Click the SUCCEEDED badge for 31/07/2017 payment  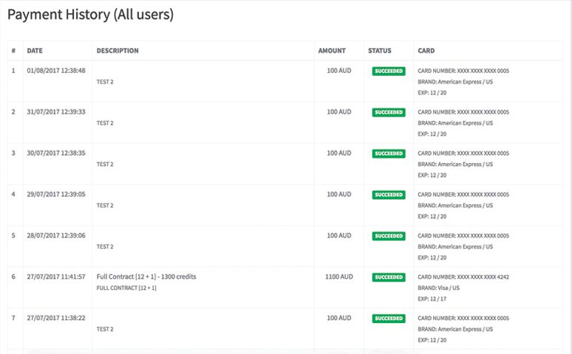389,113
